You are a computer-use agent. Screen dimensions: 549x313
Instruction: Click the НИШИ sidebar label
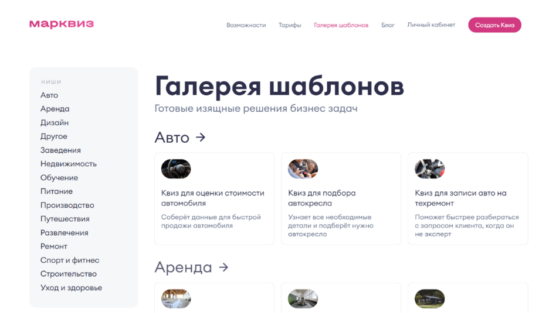[x=51, y=82]
